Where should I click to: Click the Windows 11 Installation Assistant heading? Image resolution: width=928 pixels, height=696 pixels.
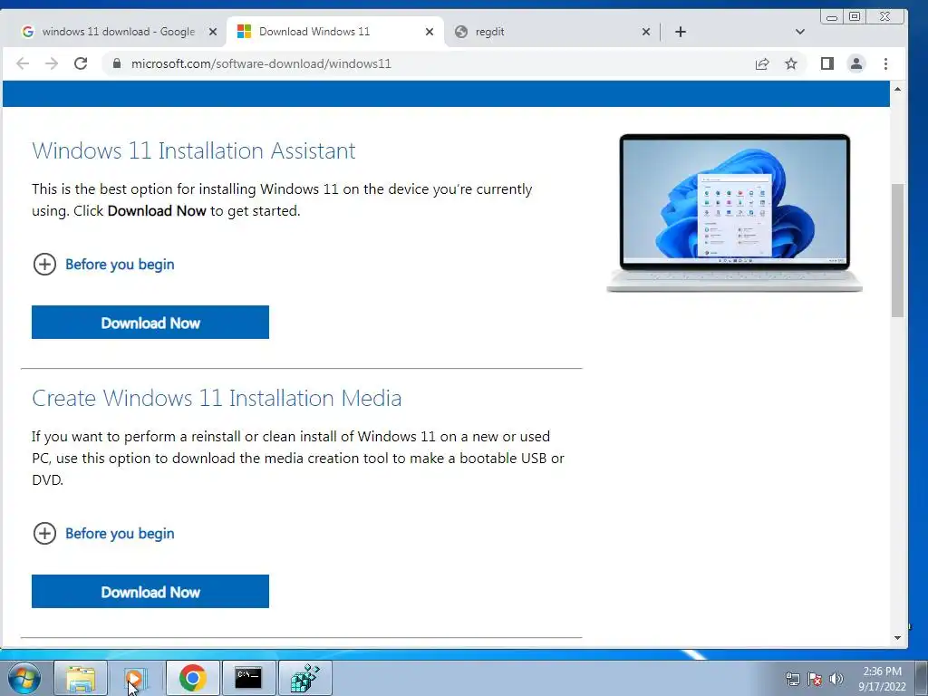[x=194, y=150]
